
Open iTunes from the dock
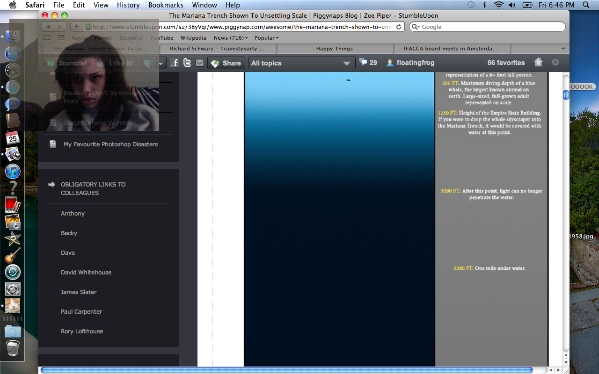(13, 171)
